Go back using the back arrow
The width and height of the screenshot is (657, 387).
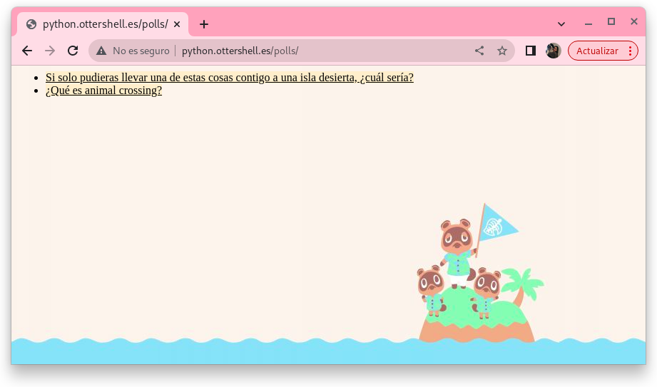click(27, 51)
